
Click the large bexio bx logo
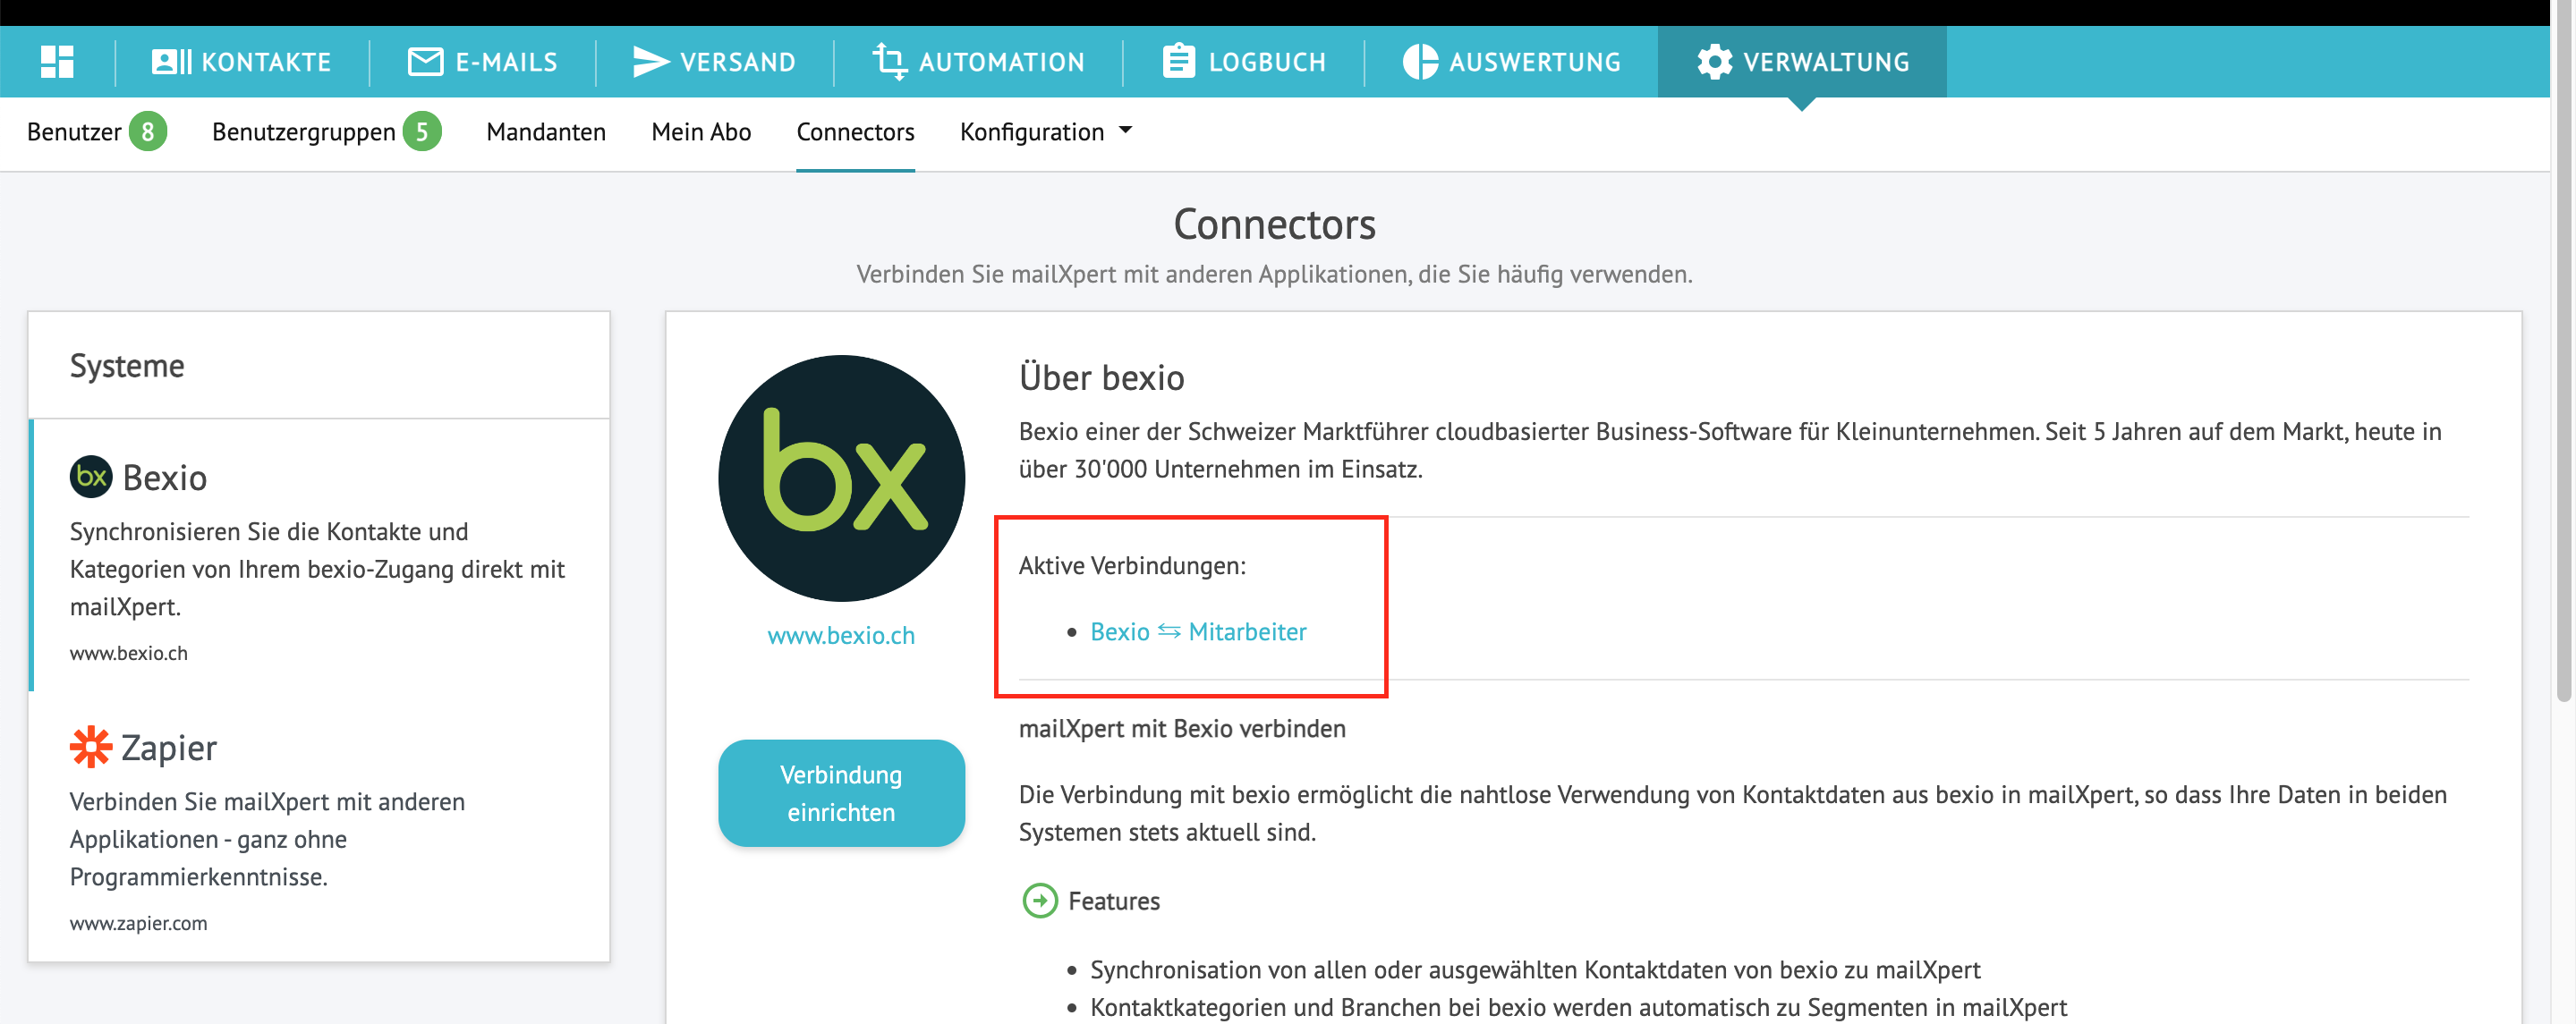point(841,478)
